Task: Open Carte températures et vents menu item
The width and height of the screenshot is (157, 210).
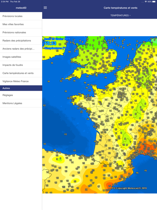Action: point(21,73)
